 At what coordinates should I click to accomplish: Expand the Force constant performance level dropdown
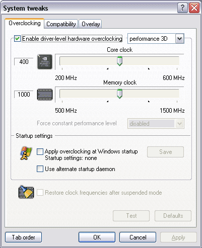pos(179,124)
